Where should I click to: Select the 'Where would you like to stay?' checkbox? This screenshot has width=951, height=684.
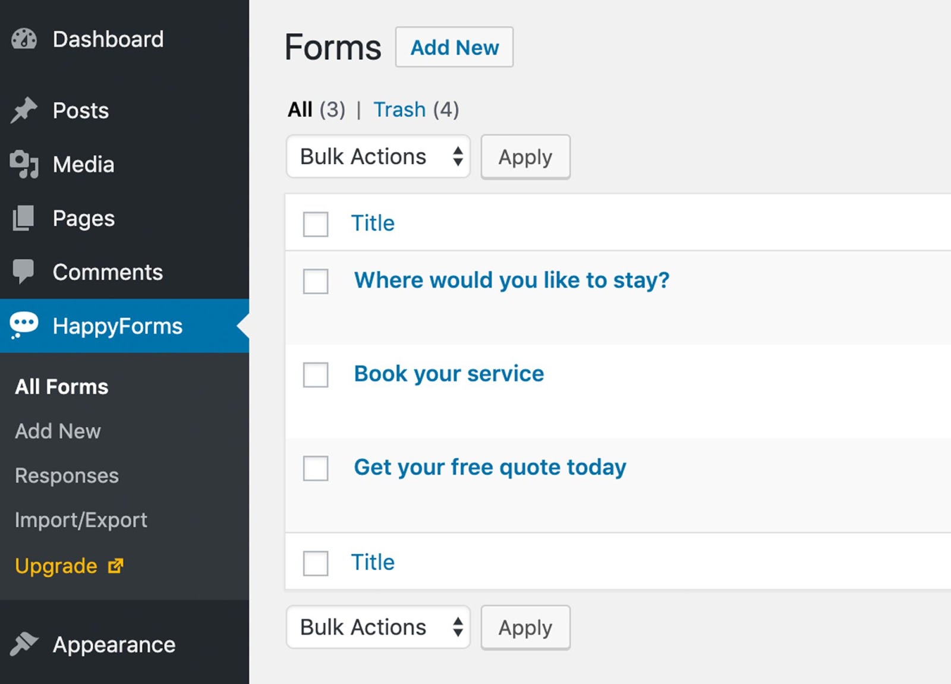(316, 281)
